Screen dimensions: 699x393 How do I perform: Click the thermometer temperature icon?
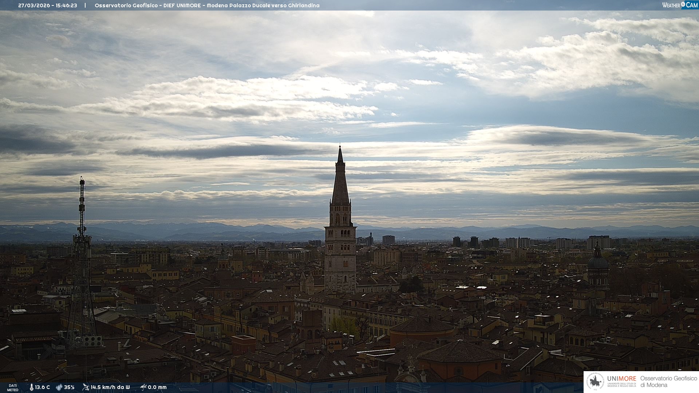tap(32, 387)
